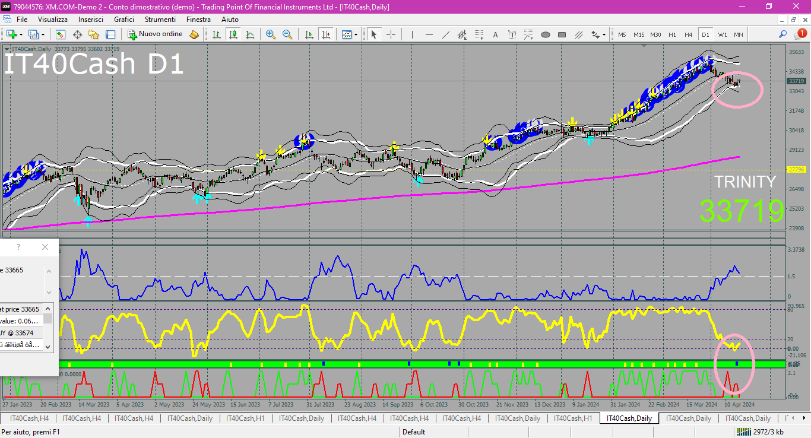Switch to MN timeframe
This screenshot has width=811, height=438.
tap(738, 34)
